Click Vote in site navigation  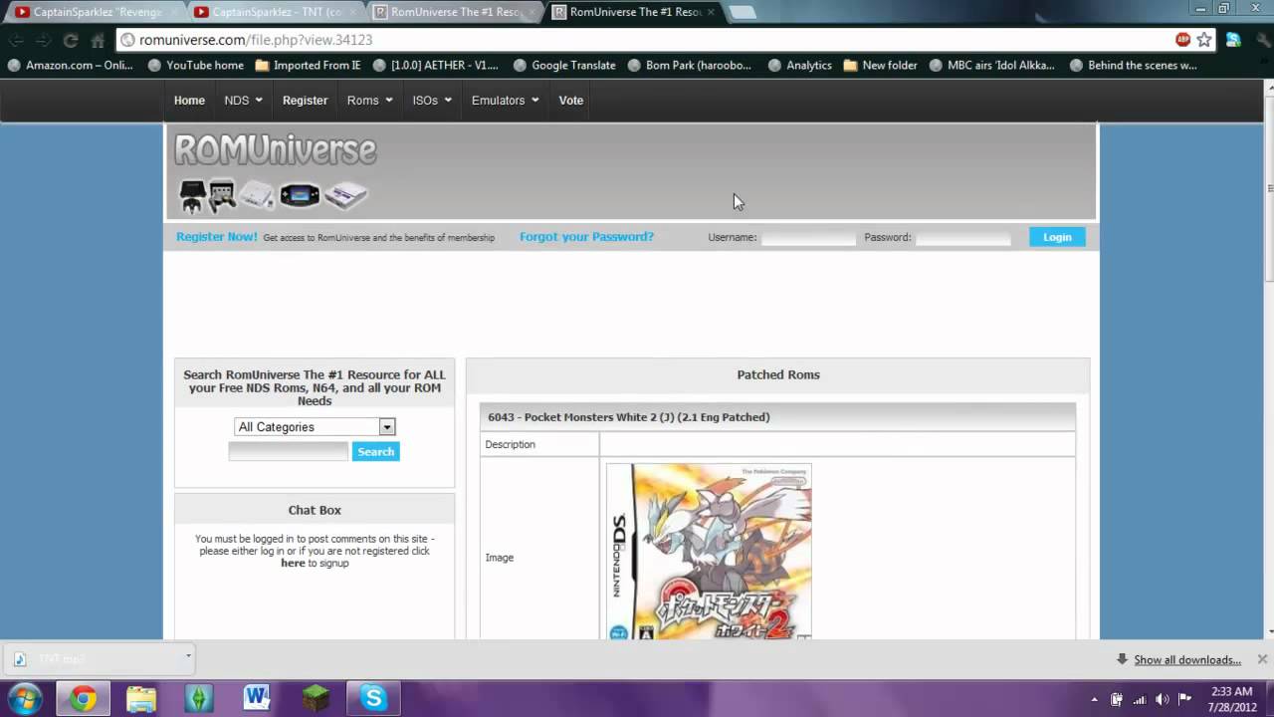570,101
